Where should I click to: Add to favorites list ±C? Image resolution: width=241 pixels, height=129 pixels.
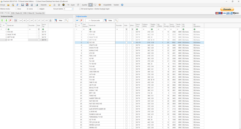28,20
